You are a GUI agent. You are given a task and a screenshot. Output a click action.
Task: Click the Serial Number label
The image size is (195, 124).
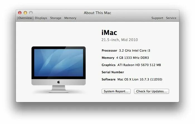click(113, 72)
